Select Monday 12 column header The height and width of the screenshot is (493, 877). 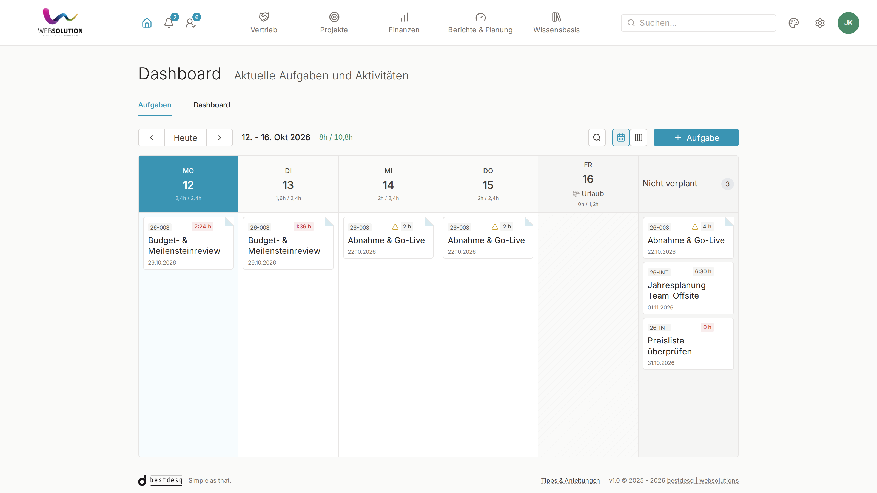point(188,184)
